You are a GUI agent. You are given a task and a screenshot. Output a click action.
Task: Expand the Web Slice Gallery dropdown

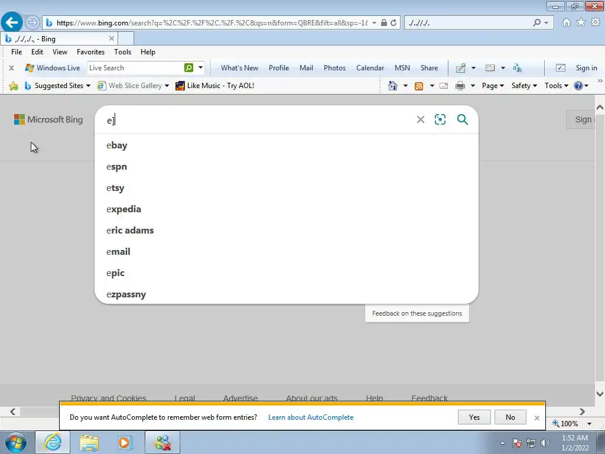(167, 86)
